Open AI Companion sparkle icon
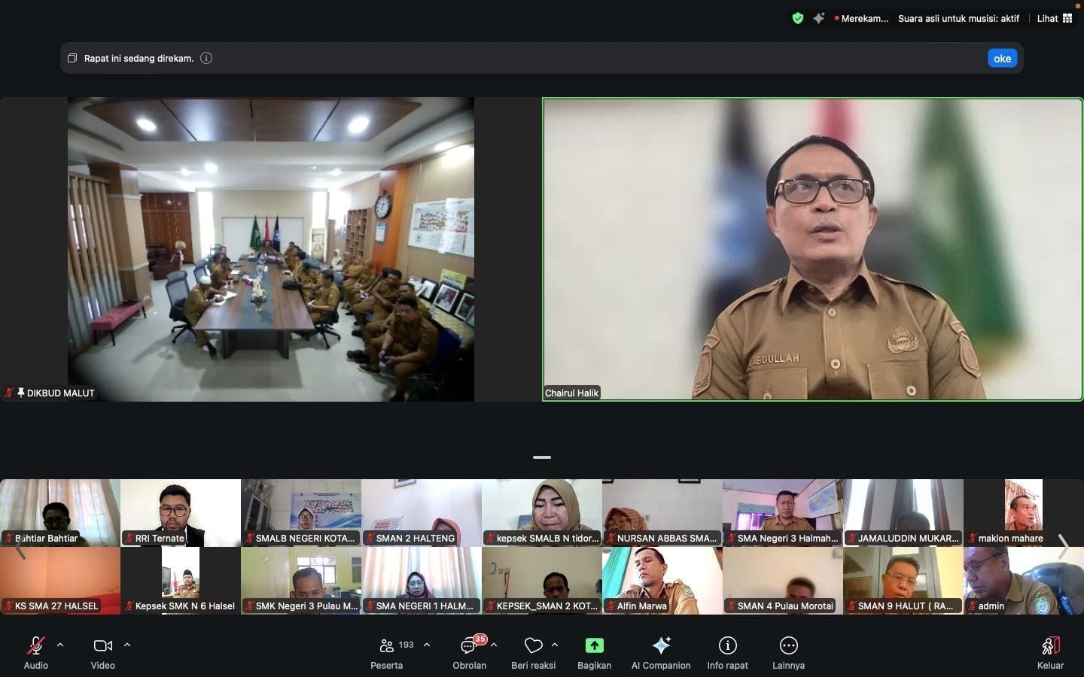The width and height of the screenshot is (1084, 677). [x=661, y=645]
